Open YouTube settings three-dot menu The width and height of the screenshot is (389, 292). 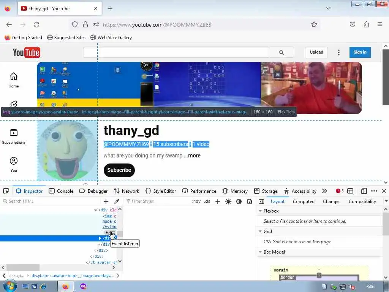(x=338, y=52)
